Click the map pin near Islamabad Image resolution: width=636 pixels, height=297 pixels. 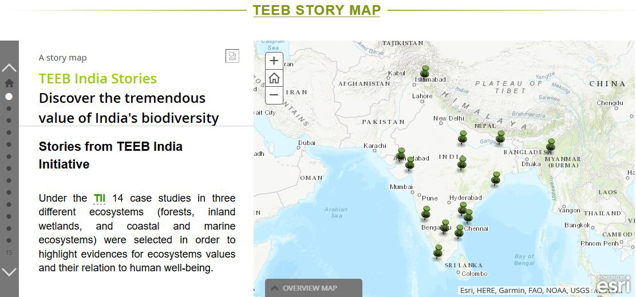click(x=425, y=71)
